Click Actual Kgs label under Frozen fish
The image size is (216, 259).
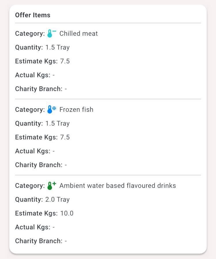33,151
